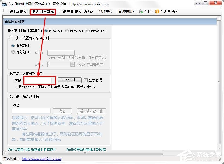Click the support gear icon
Screen dimensions: 224x164
pyautogui.click(x=141, y=11)
